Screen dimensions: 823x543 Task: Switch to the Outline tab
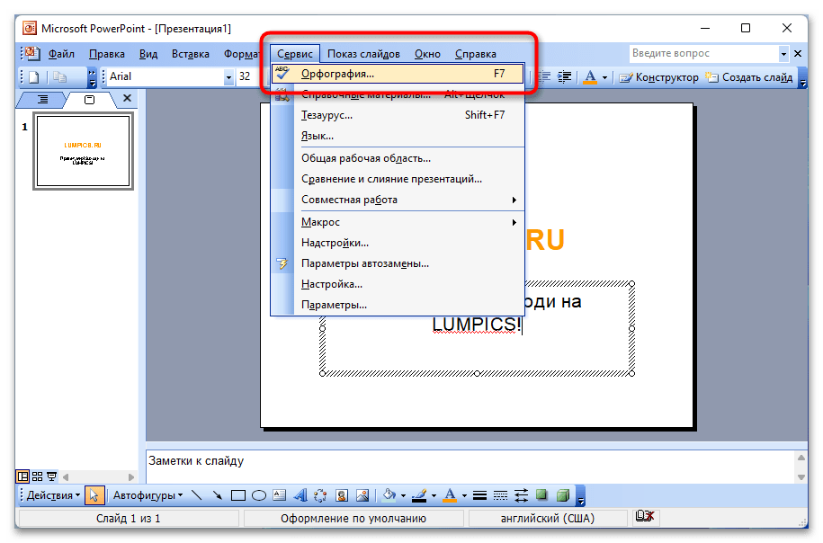click(x=42, y=99)
